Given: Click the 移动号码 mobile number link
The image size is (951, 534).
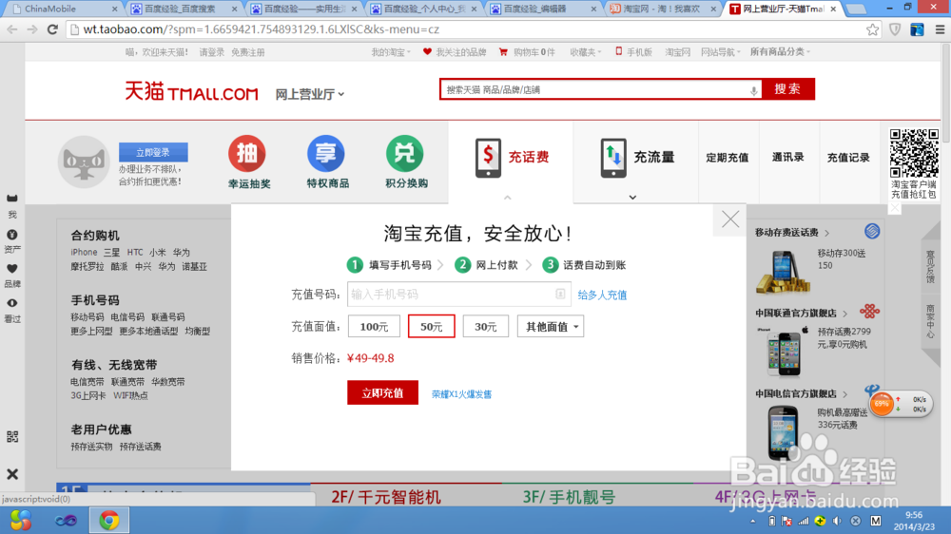Looking at the screenshot, I should (x=87, y=317).
